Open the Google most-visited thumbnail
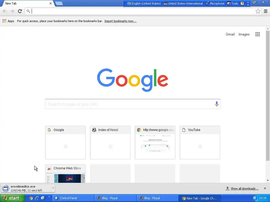 point(65,142)
